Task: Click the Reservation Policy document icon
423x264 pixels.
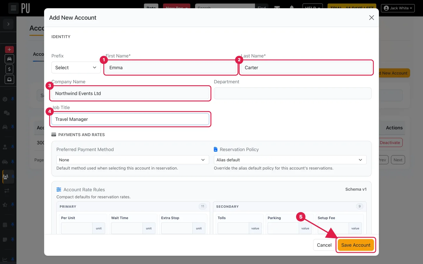Action: pos(216,149)
